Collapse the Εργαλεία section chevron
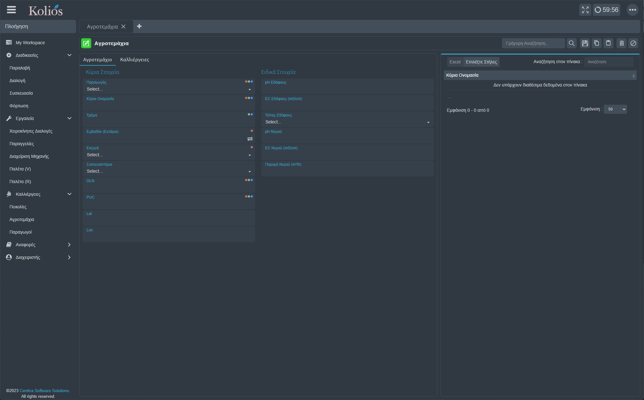Image resolution: width=644 pixels, height=400 pixels. click(69, 118)
